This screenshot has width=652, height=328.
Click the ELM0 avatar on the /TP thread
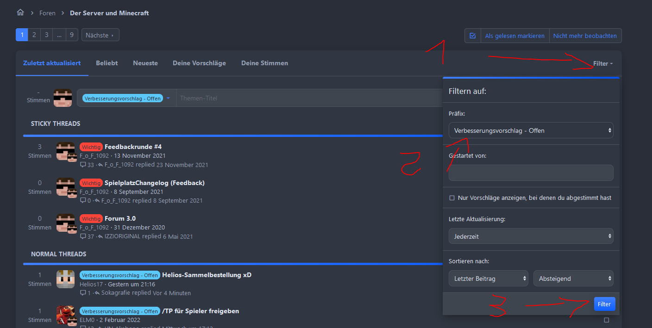65,316
